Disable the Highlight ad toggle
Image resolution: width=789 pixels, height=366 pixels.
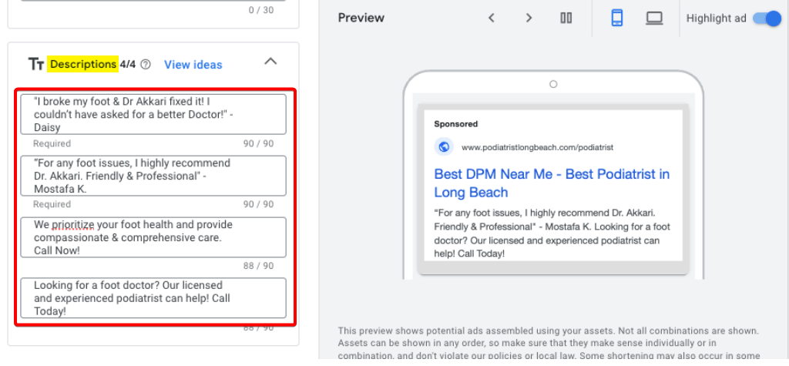tap(767, 18)
